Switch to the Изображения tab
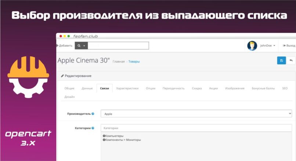Screen dimensions: 296x161 tap(235, 88)
